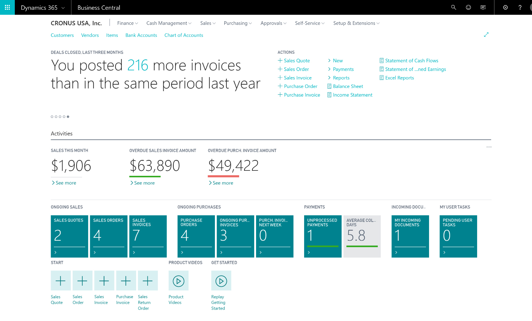Expand the Setup & Extensions menu

pos(356,23)
